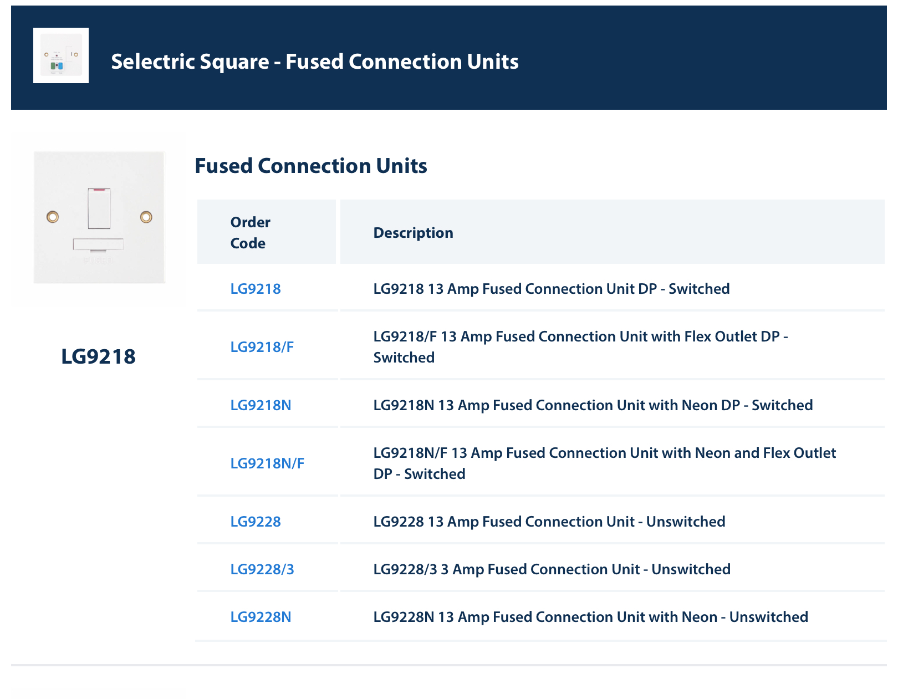This screenshot has height=699, width=898.
Task: Select the LG9218N with Neon DP description
Action: coord(593,405)
